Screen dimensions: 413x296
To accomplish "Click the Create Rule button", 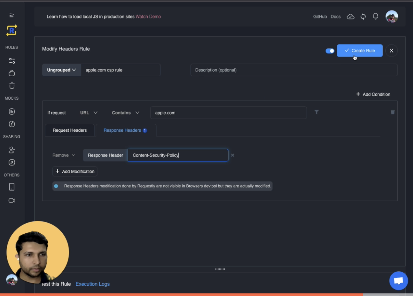I will click(x=360, y=51).
